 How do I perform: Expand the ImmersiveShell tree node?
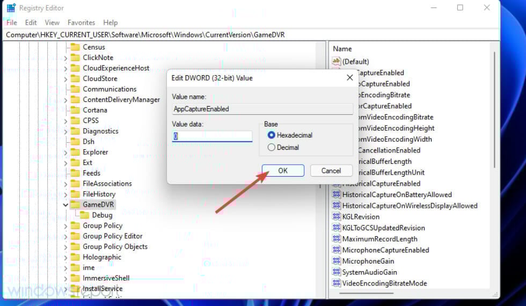tap(65, 279)
